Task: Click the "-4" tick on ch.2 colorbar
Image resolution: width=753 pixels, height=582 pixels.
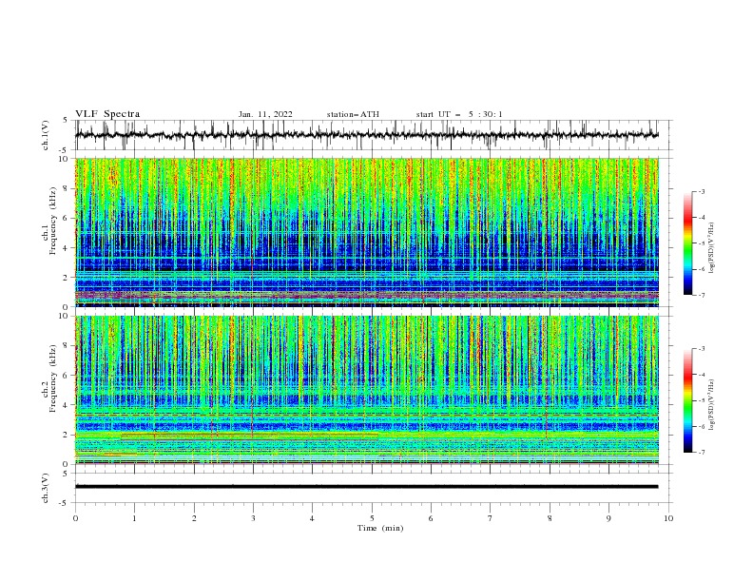Action: tap(702, 375)
